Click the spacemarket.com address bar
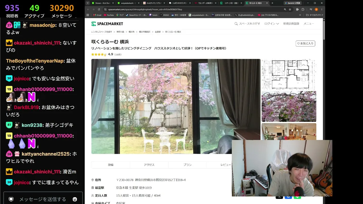Screen dimensions: 363x204 (x=193, y=9)
